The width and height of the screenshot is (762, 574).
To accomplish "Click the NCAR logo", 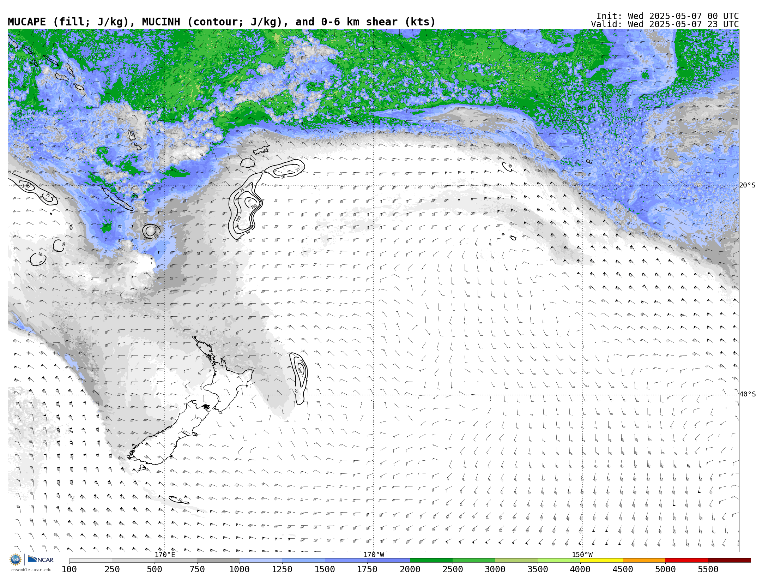I will point(41,559).
